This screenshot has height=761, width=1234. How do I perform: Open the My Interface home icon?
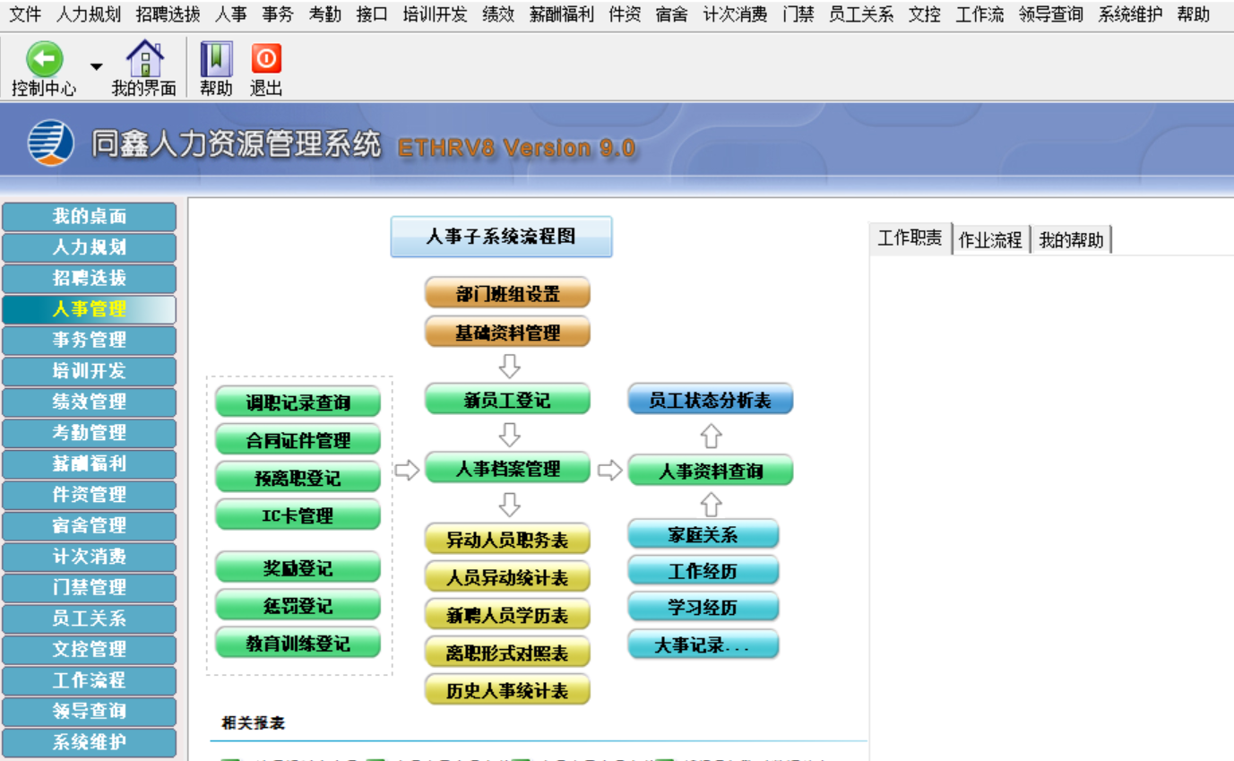click(144, 59)
